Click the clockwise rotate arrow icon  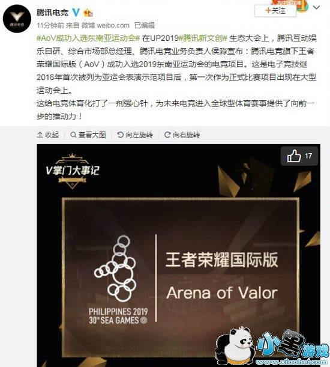167,135
